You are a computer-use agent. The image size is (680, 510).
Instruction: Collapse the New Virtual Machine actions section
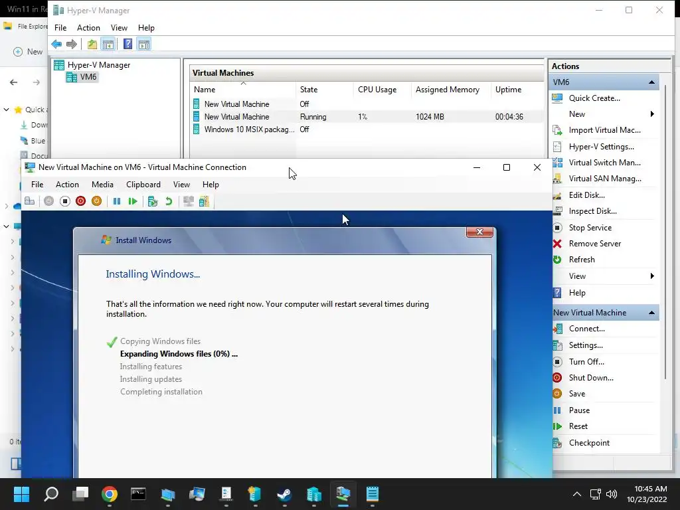click(651, 313)
